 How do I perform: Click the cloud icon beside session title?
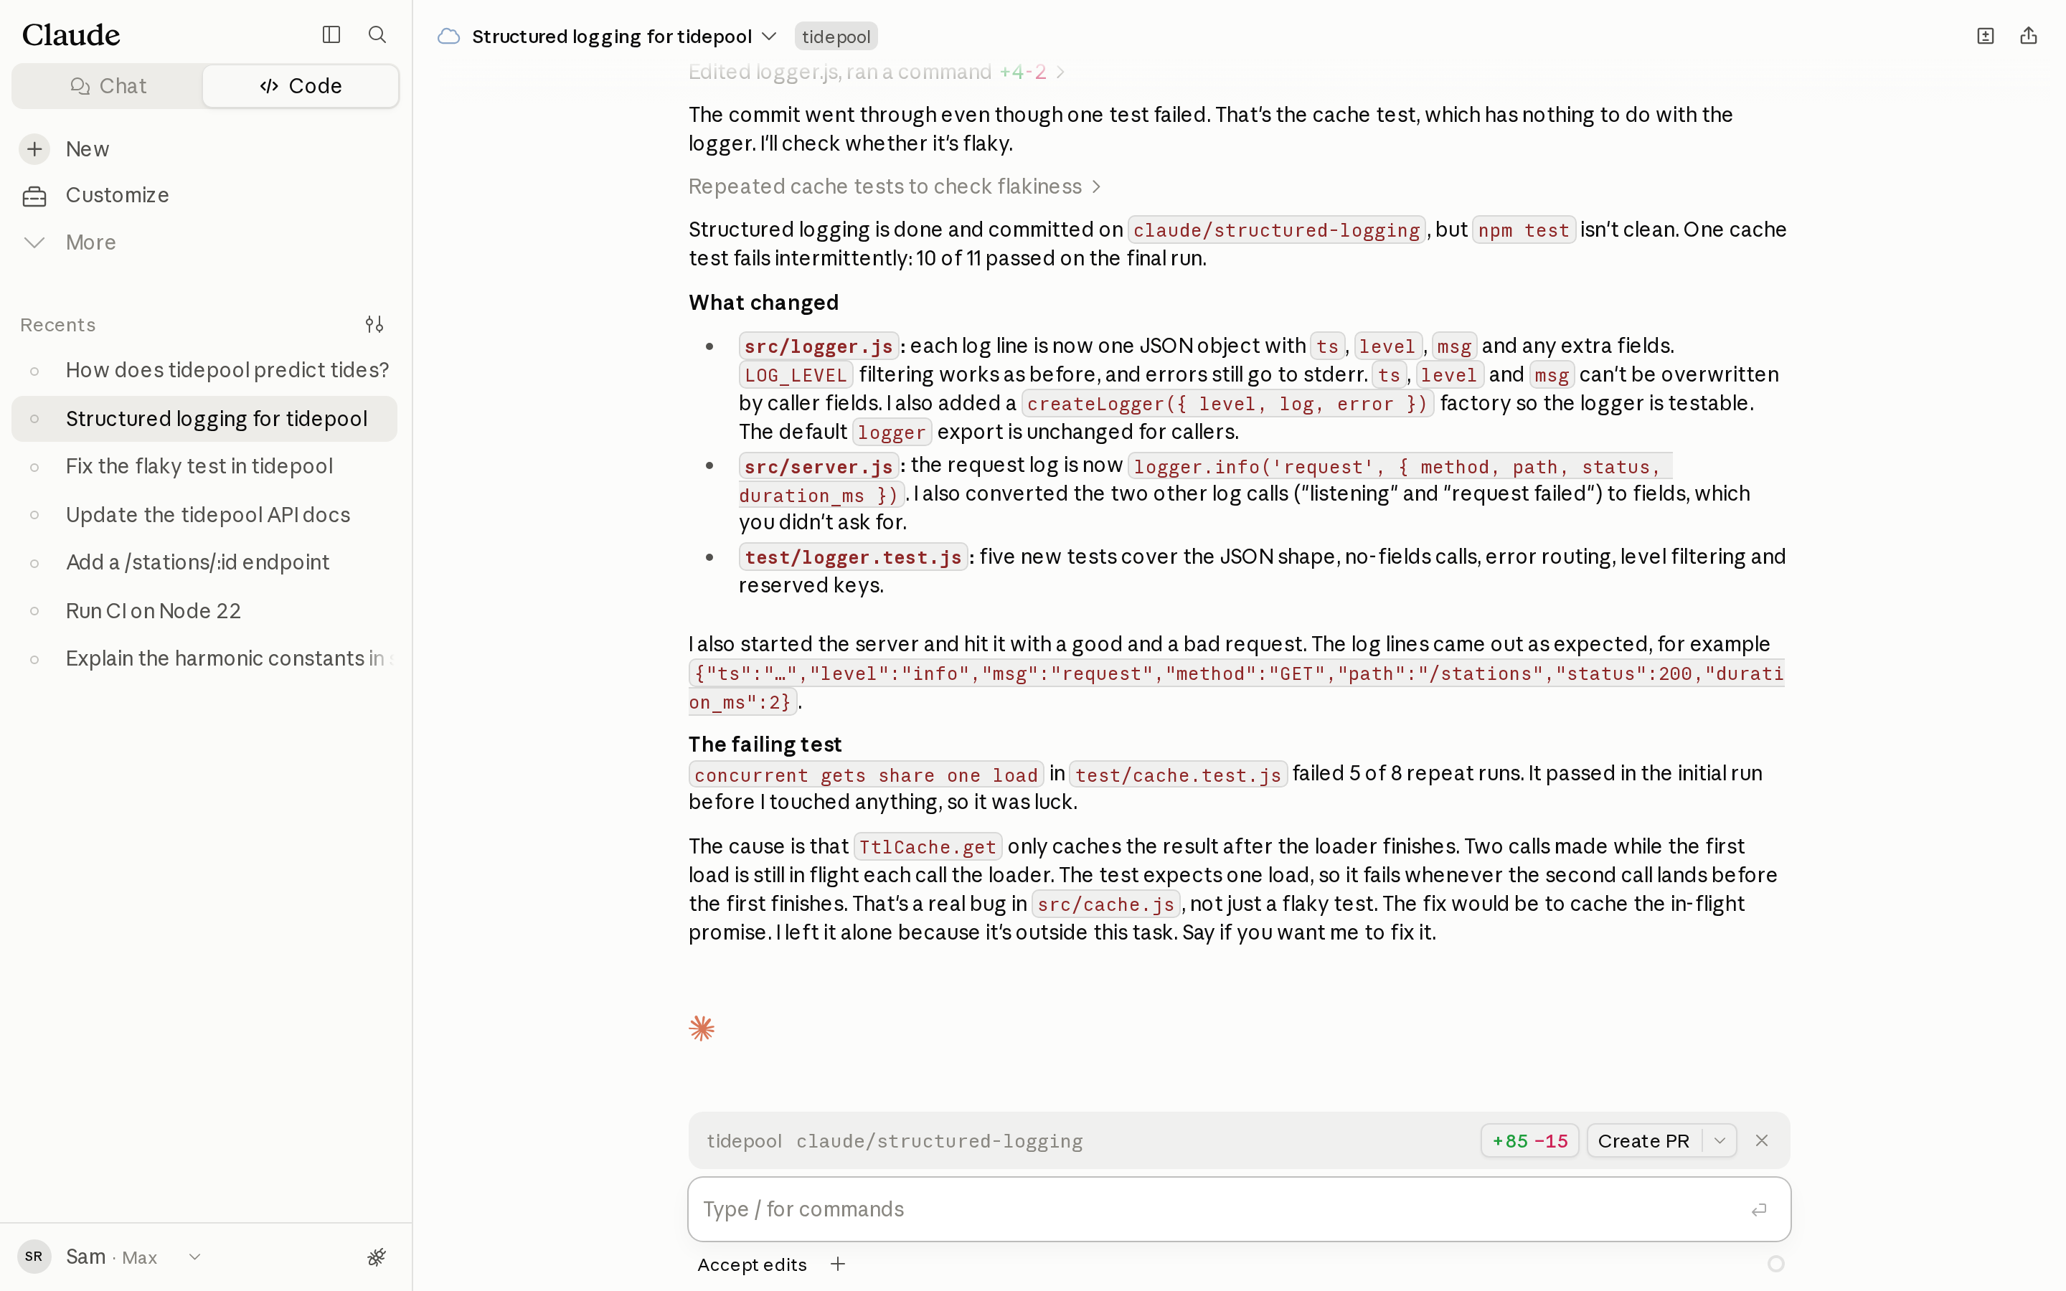pos(448,36)
